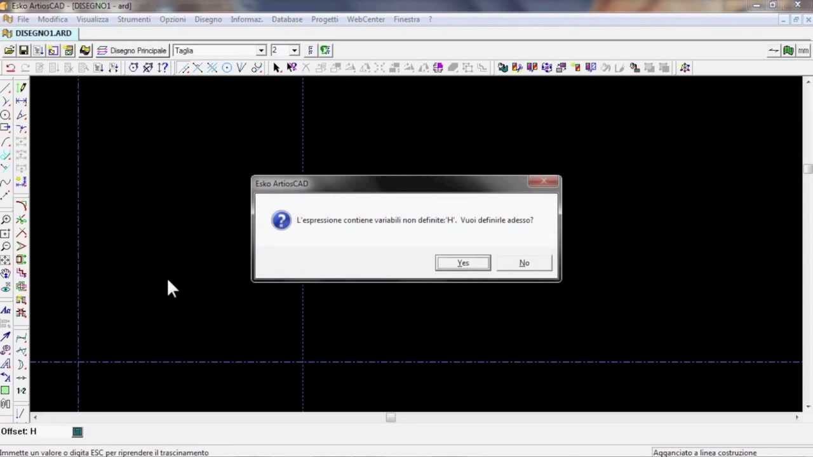
Task: Click the eye view tool in left toolbar
Action: [x=6, y=288]
